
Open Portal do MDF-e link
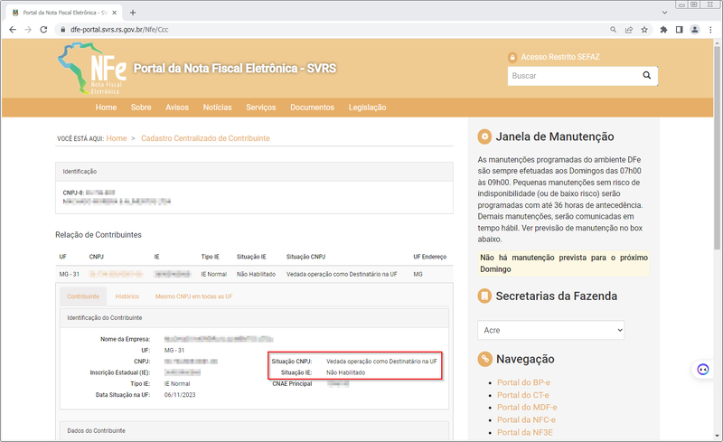click(x=527, y=407)
